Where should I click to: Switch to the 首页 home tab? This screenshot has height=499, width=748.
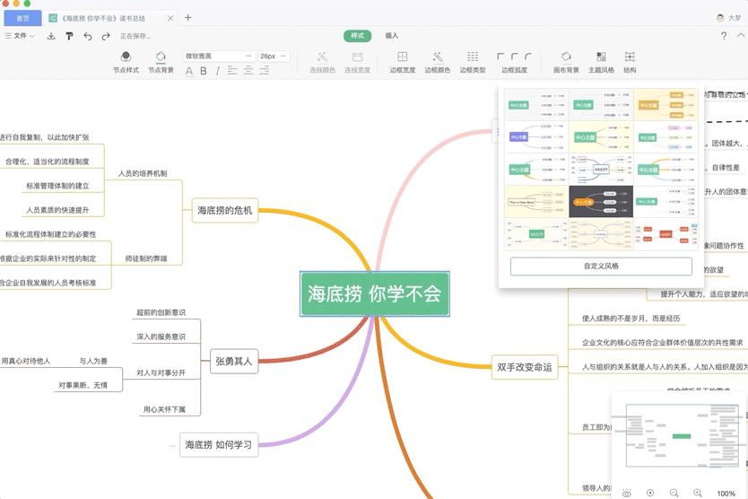(x=23, y=18)
